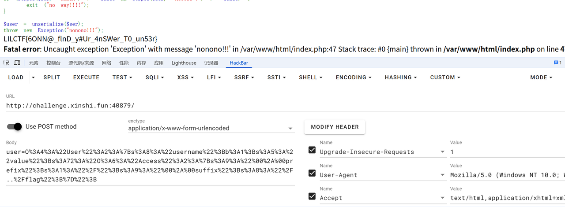Screen dimensions: 565x207
Task: Expand the Upgrade-Insecure-Requests name dropdown arrow
Action: 442,152
